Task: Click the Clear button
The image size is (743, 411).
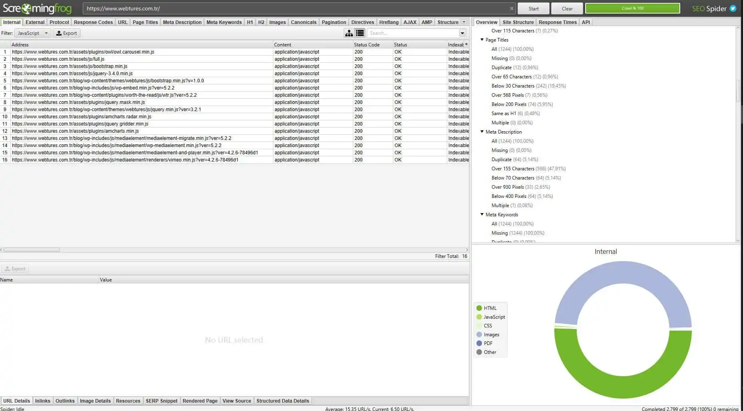Action: (566, 8)
